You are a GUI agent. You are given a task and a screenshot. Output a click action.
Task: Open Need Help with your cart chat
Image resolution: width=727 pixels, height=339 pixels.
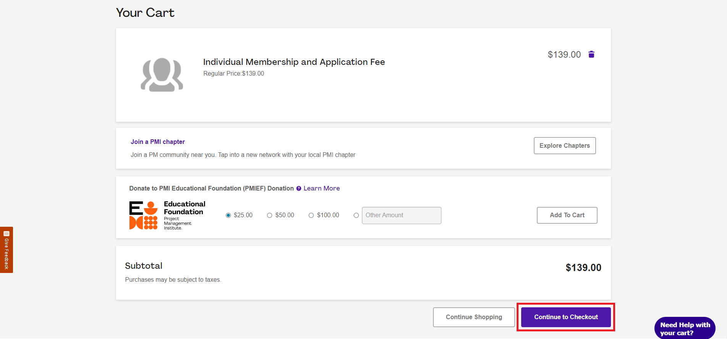tap(685, 328)
